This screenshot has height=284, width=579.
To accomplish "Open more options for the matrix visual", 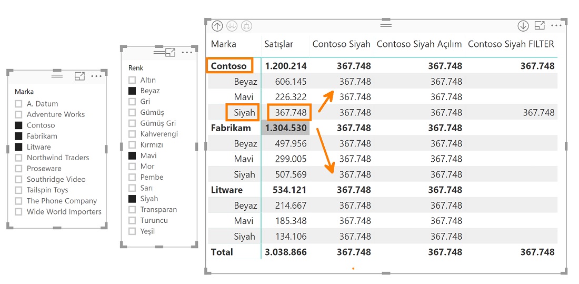I will [x=556, y=25].
